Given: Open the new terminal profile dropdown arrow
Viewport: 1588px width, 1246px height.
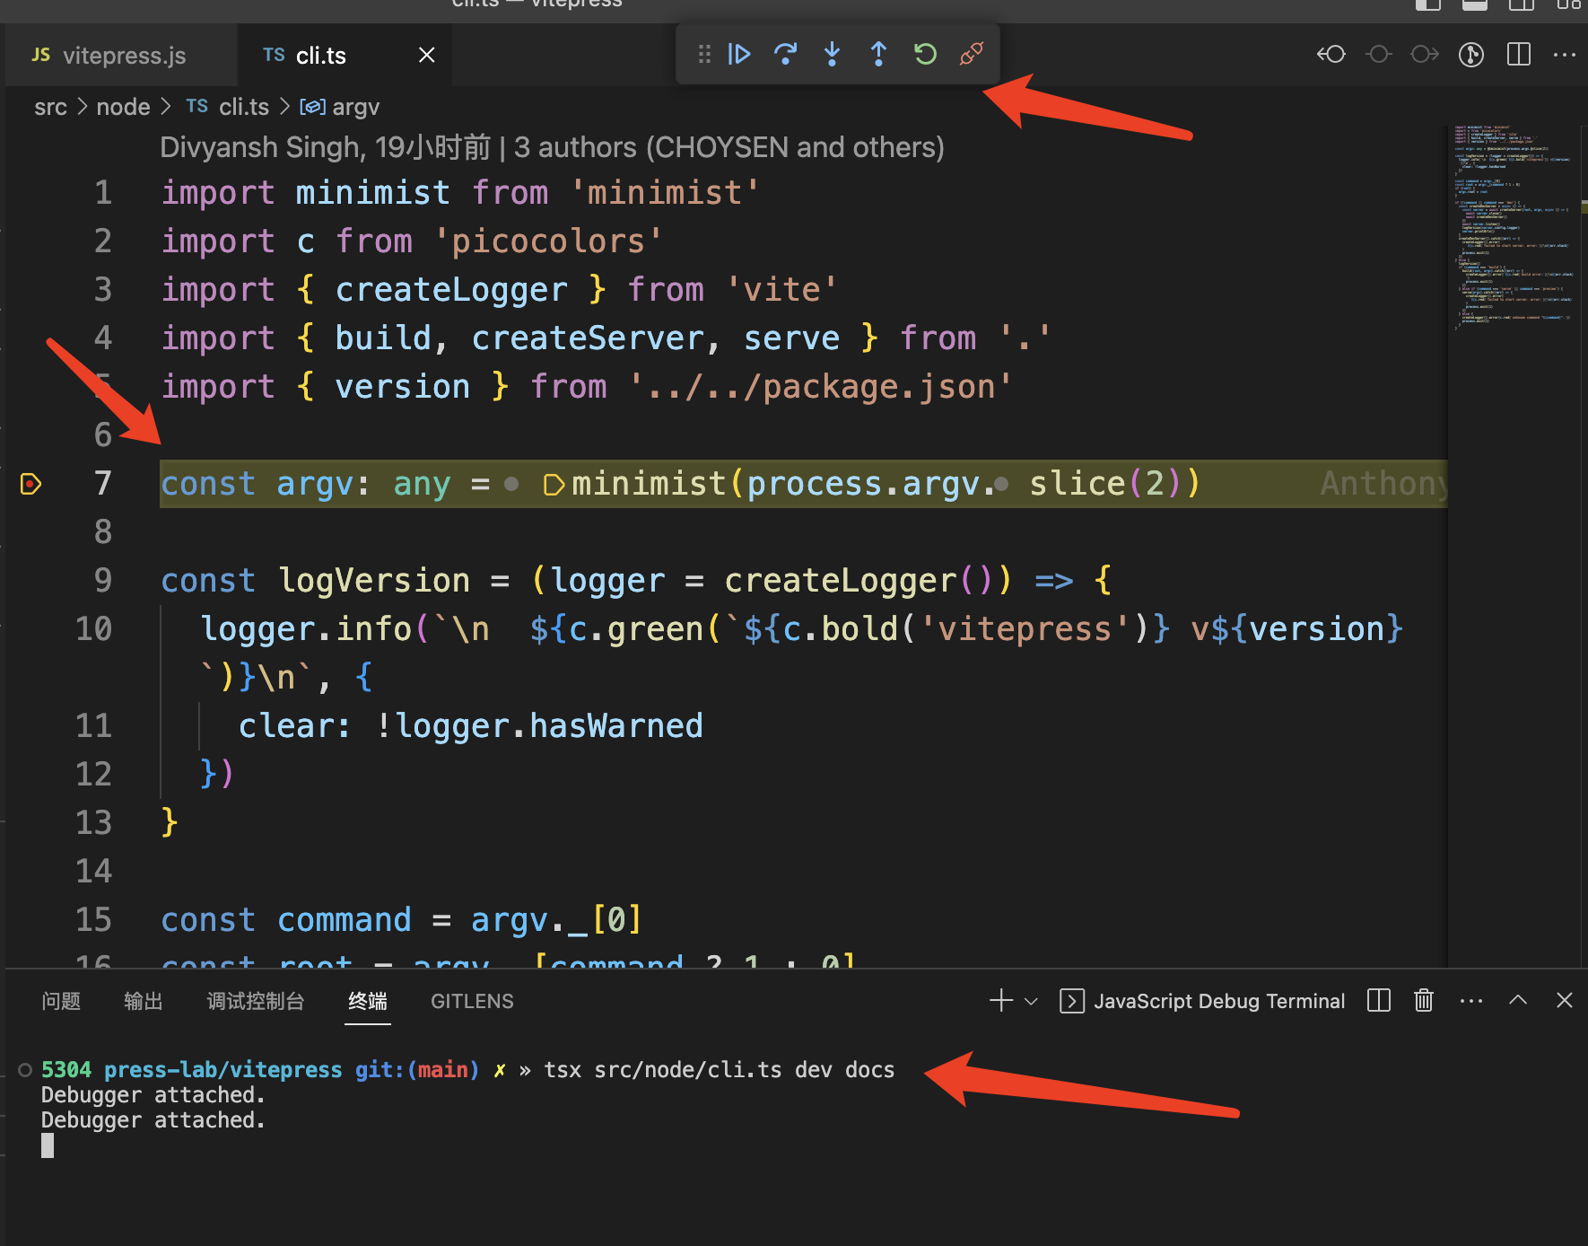Looking at the screenshot, I should (x=1031, y=1001).
